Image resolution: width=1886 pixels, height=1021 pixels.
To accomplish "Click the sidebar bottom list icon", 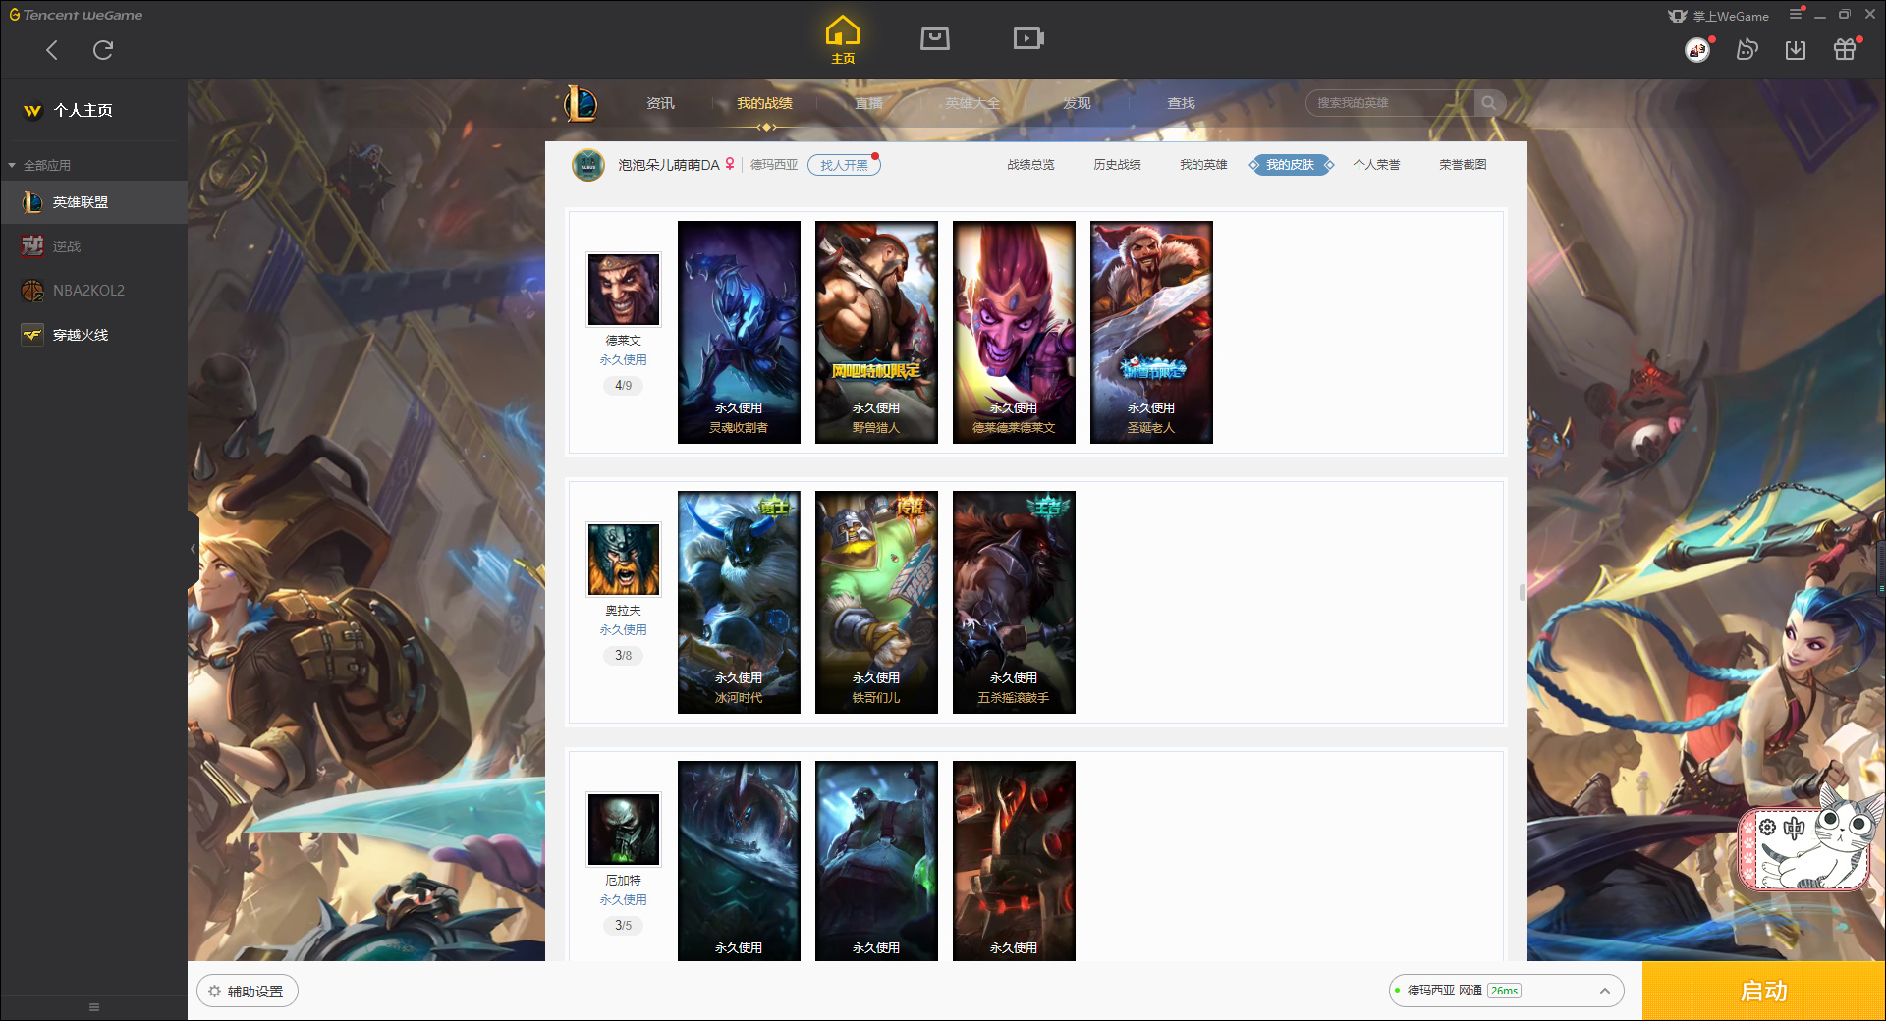I will (x=94, y=1006).
